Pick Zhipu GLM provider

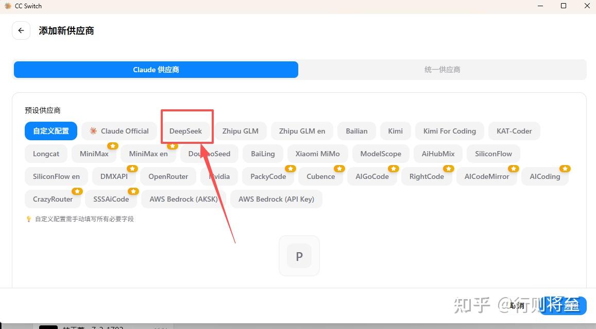(x=240, y=131)
